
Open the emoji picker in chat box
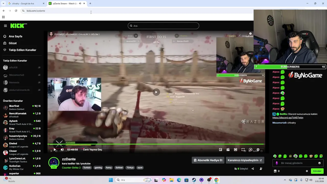(x=319, y=163)
